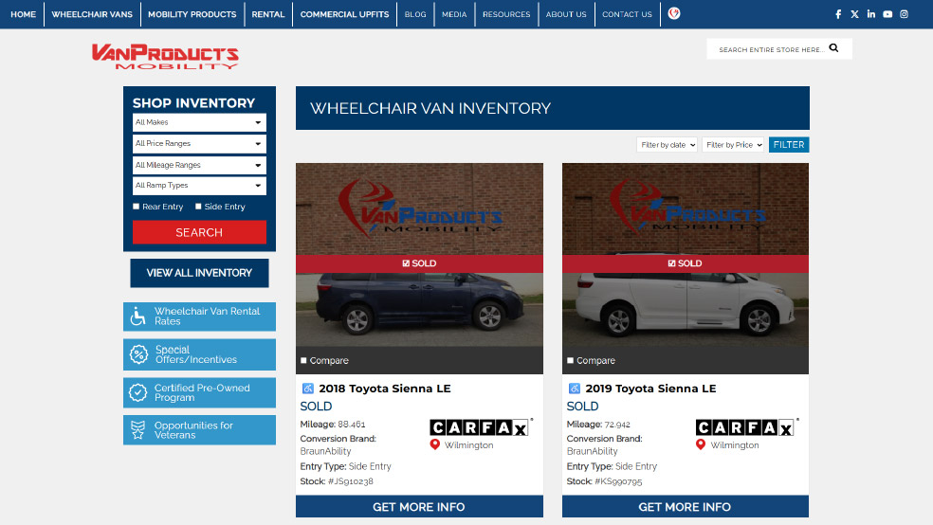Screen dimensions: 933x525
Task: Click View All Inventory button
Action: [x=199, y=273]
